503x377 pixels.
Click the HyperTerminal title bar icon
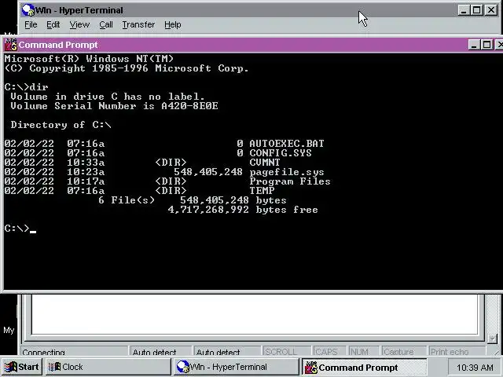[x=28, y=10]
